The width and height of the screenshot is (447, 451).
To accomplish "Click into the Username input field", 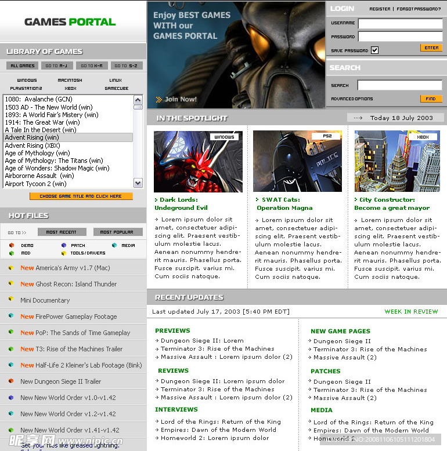I will click(399, 24).
